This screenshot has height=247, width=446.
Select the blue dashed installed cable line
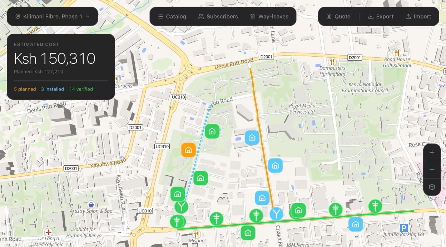197,153
